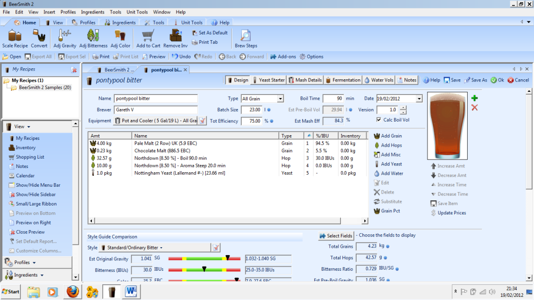Image resolution: width=534 pixels, height=300 pixels.
Task: Increase the Version number stepper
Action: [403, 108]
